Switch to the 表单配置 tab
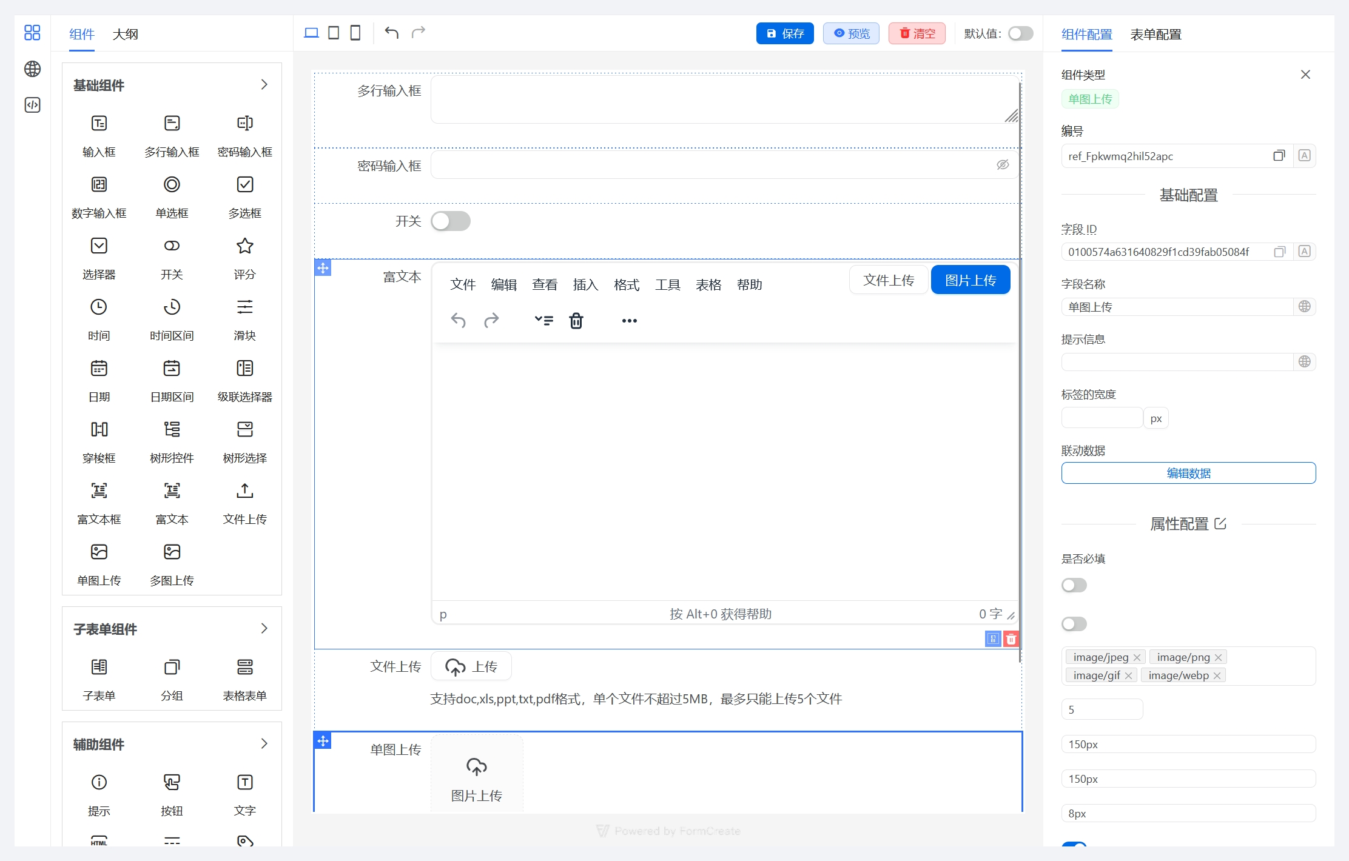 pos(1156,34)
